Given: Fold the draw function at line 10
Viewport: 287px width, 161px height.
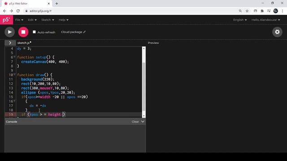Looking at the screenshot, I should [x=14, y=75].
